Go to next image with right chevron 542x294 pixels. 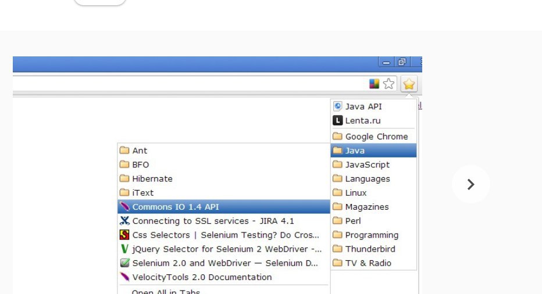click(471, 184)
